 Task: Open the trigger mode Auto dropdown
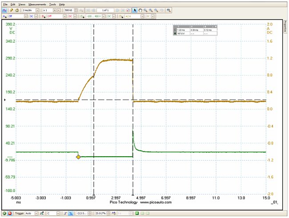(x=36, y=214)
